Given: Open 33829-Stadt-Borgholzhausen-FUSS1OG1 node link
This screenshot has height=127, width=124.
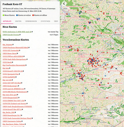Looking at the screenshot, I should tap(17, 106).
